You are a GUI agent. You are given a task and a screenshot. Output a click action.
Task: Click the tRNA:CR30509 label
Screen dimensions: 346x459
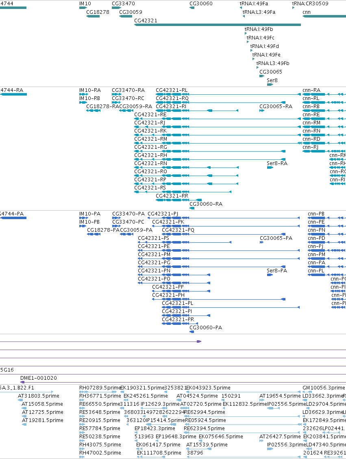point(310,4)
